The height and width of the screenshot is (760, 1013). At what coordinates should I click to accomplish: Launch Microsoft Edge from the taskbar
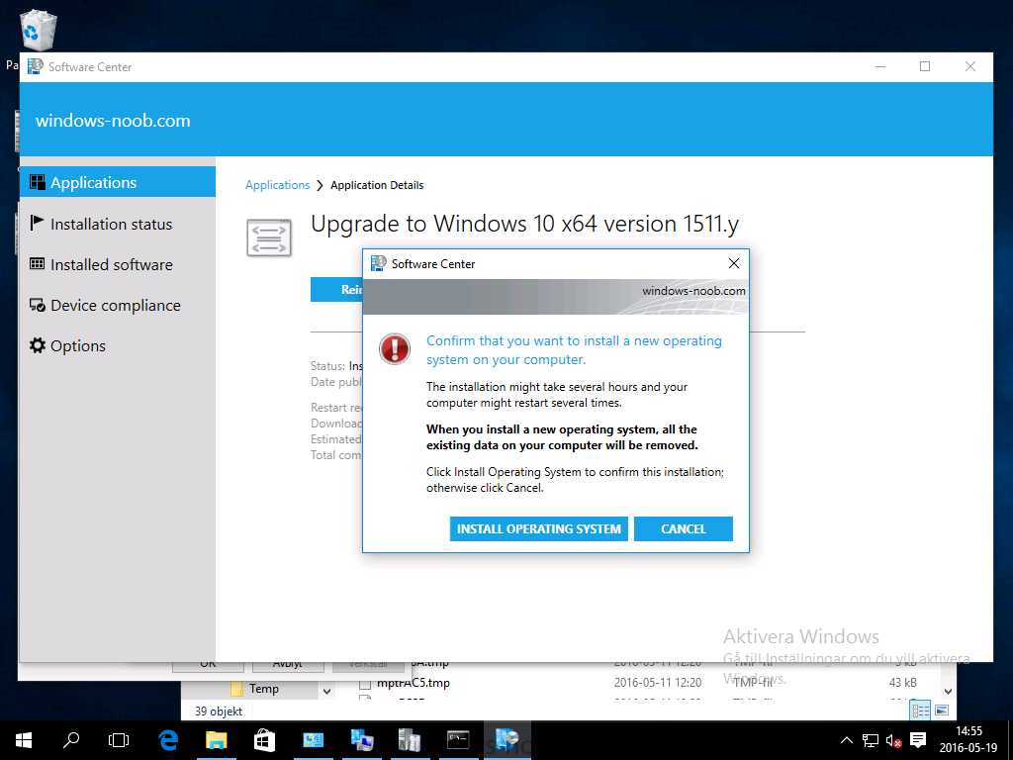click(x=168, y=740)
